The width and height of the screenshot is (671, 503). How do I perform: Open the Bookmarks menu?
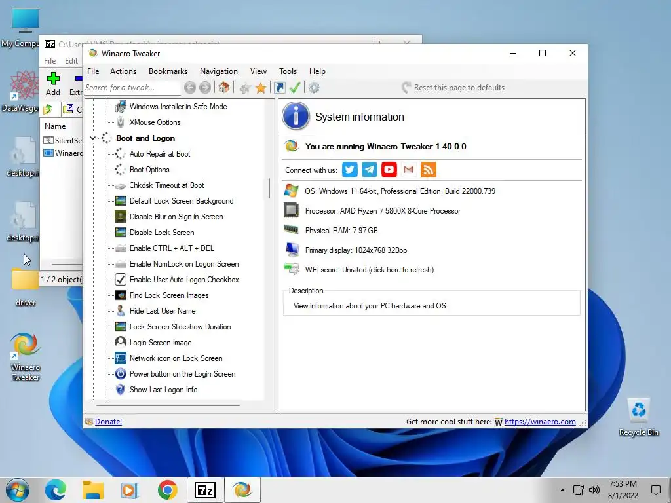coord(168,71)
